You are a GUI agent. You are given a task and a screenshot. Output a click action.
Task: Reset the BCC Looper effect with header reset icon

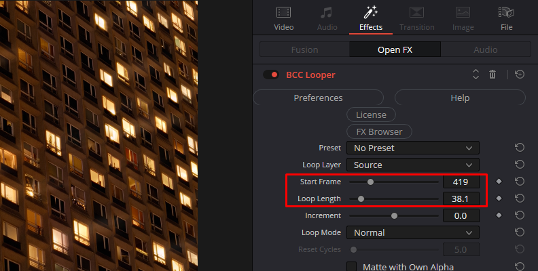[520, 75]
